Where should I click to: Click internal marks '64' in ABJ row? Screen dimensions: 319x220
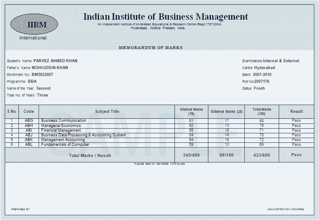pos(191,135)
